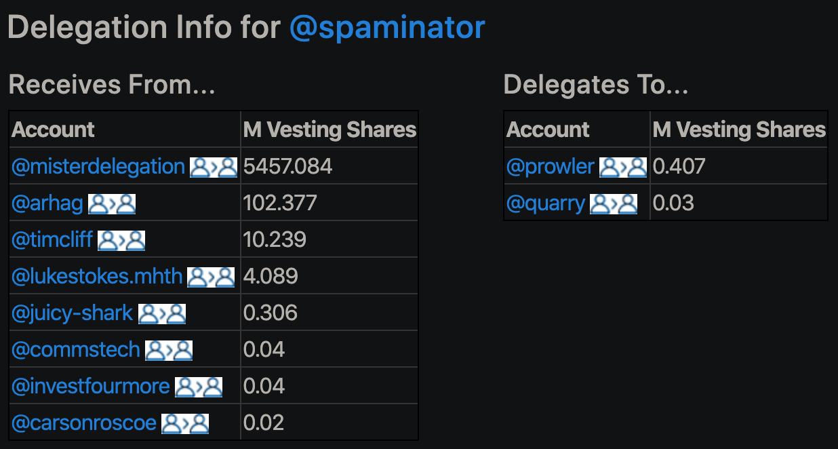Open the @spaminator link in heading
The width and height of the screenshot is (838, 449).
pyautogui.click(x=387, y=28)
